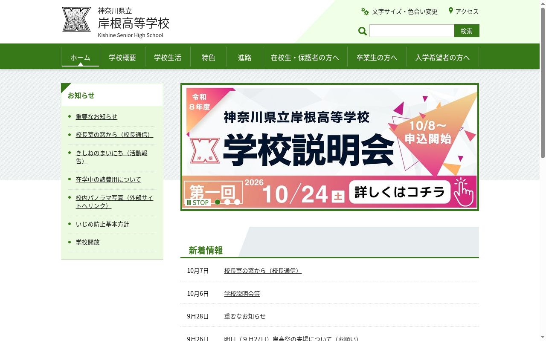Open the 卒業生の方へ menu item
Screen dimensions: 546x341
tap(377, 58)
